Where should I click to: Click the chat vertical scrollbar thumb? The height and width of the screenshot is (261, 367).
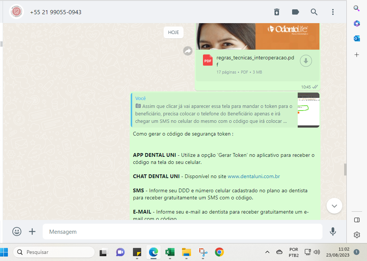345,170
